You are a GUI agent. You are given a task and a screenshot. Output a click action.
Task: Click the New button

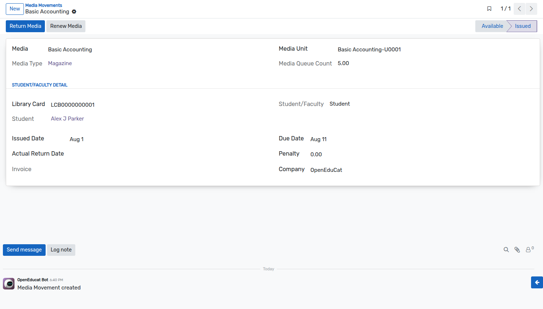[x=15, y=9]
